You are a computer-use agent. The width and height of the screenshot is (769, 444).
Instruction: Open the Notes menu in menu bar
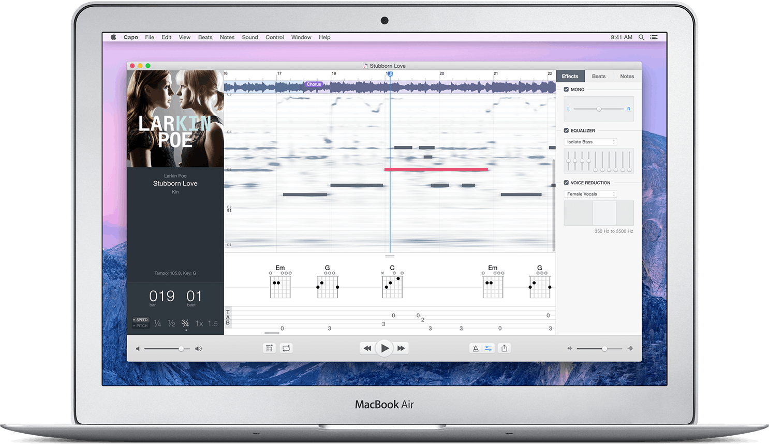tap(227, 37)
